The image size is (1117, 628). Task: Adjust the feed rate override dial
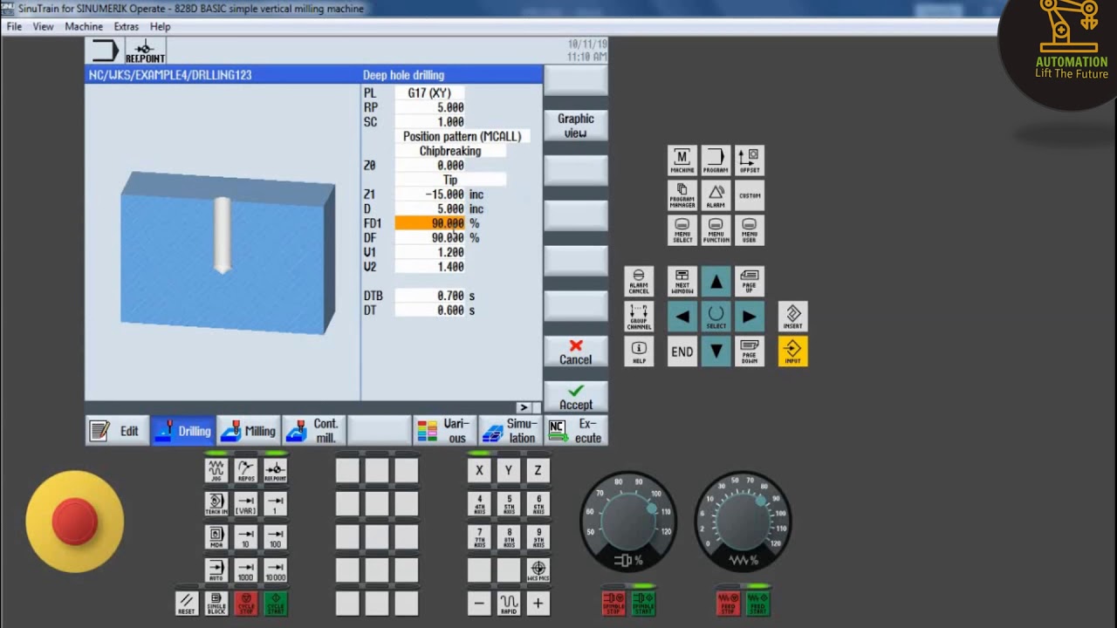tap(743, 522)
